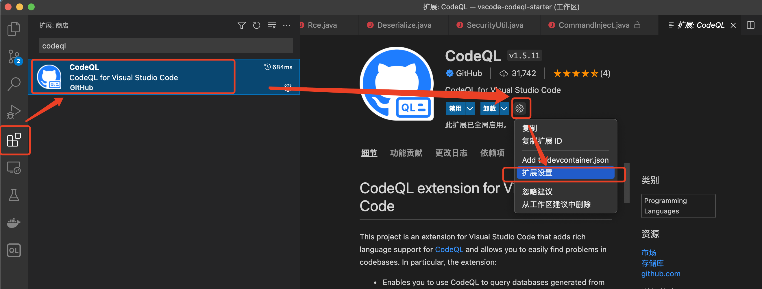Split the editor to the right

750,25
